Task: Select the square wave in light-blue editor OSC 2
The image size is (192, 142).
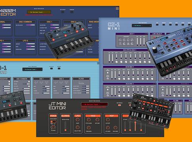Action: (x=67, y=82)
